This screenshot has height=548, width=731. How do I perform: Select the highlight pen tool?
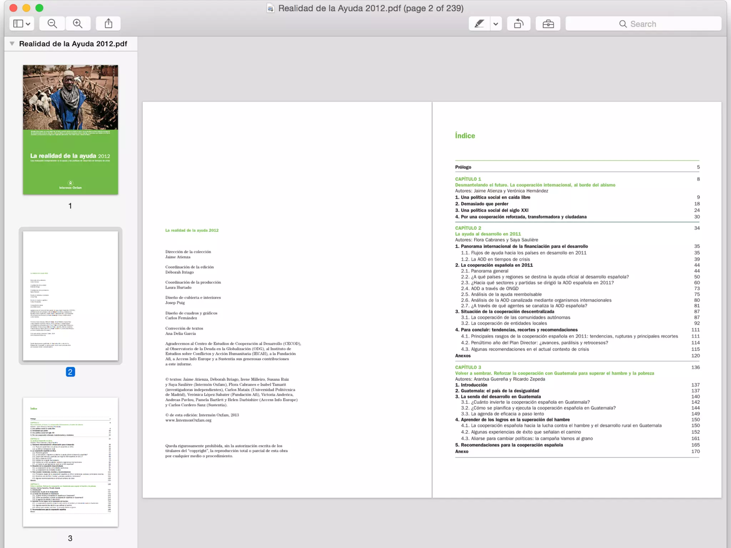(x=479, y=24)
